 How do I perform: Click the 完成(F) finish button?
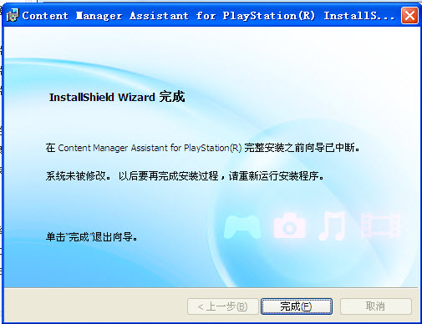click(297, 306)
